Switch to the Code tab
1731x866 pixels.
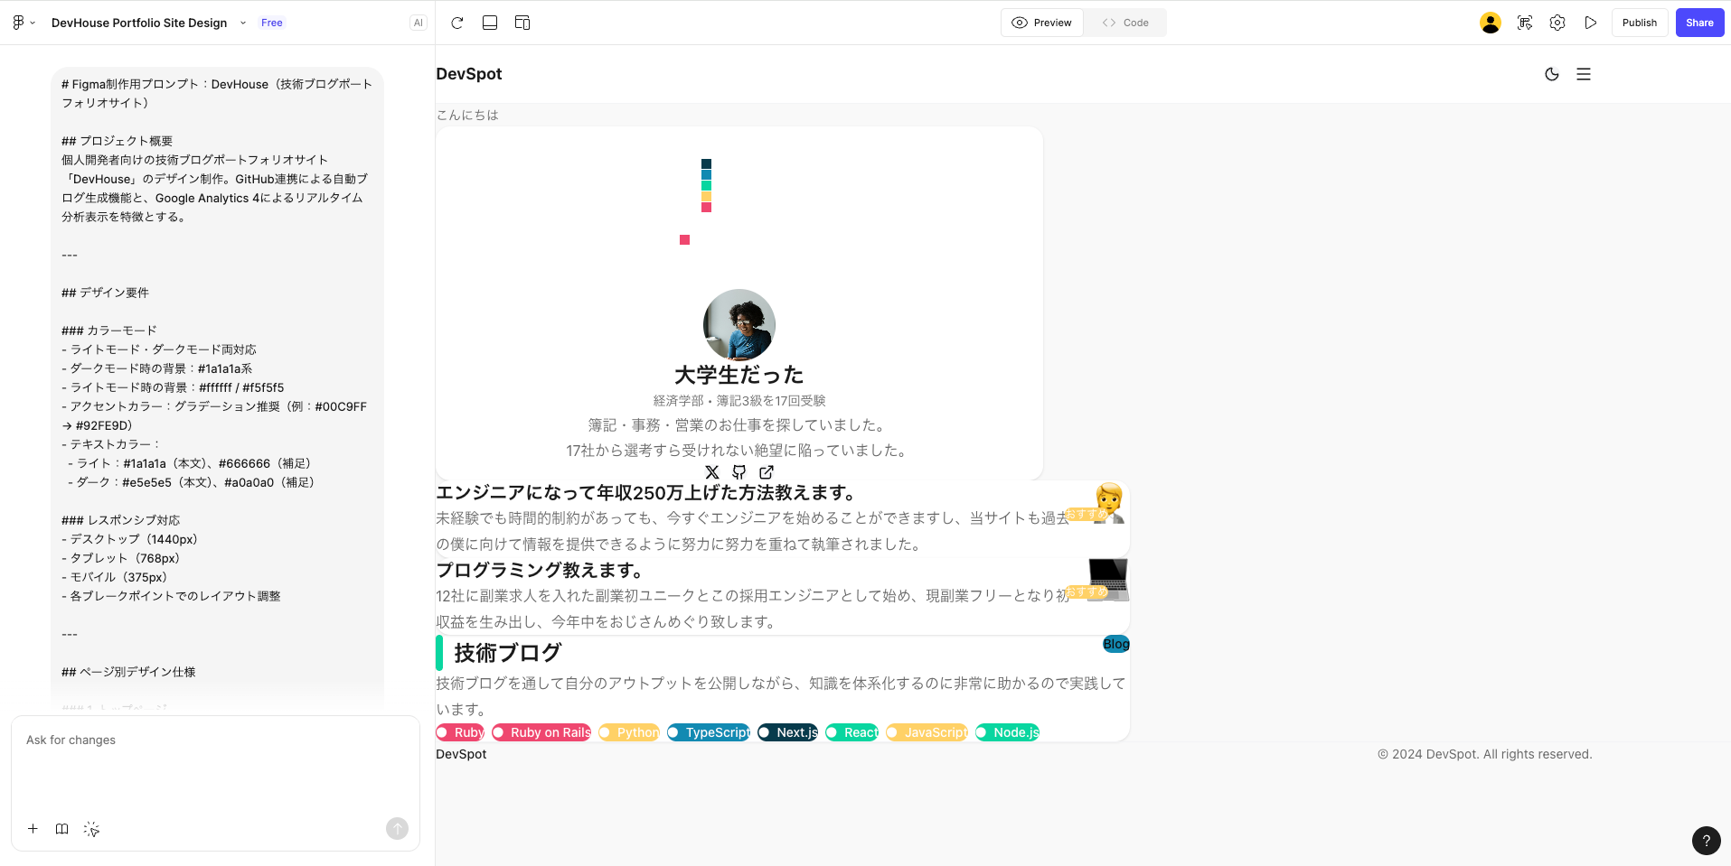click(1124, 22)
